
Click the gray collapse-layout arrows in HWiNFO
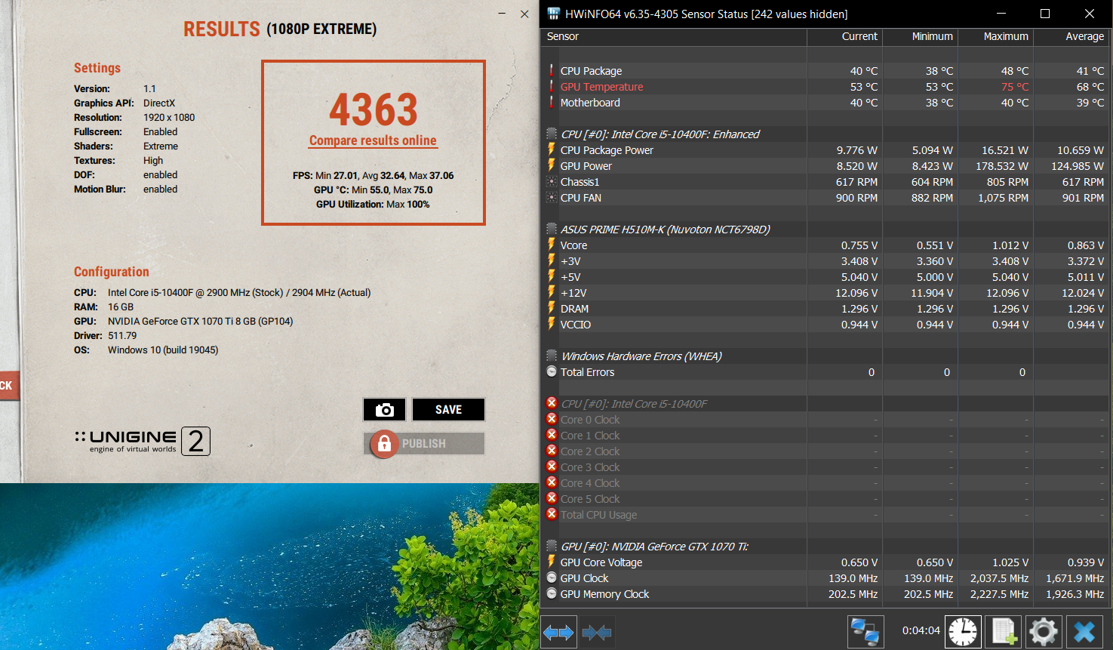click(x=597, y=632)
